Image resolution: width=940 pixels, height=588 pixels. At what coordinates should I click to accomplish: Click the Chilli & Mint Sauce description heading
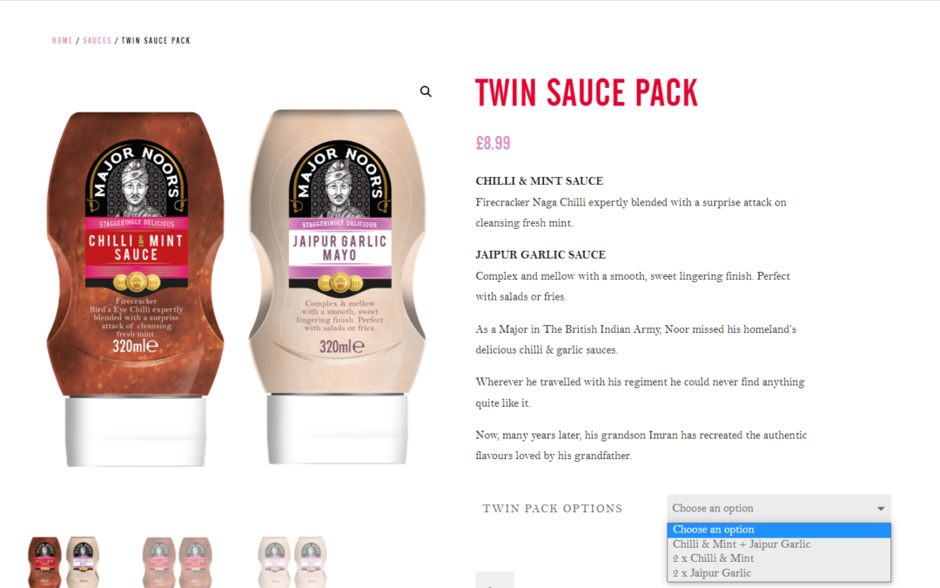(540, 181)
